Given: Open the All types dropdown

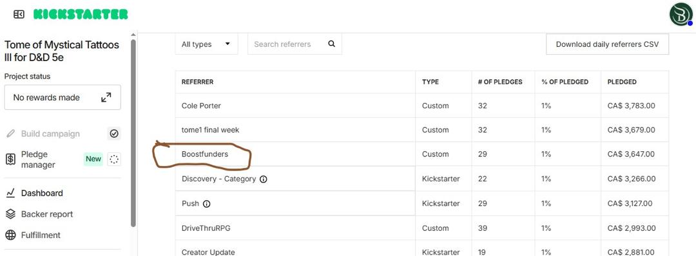Looking at the screenshot, I should click(206, 44).
